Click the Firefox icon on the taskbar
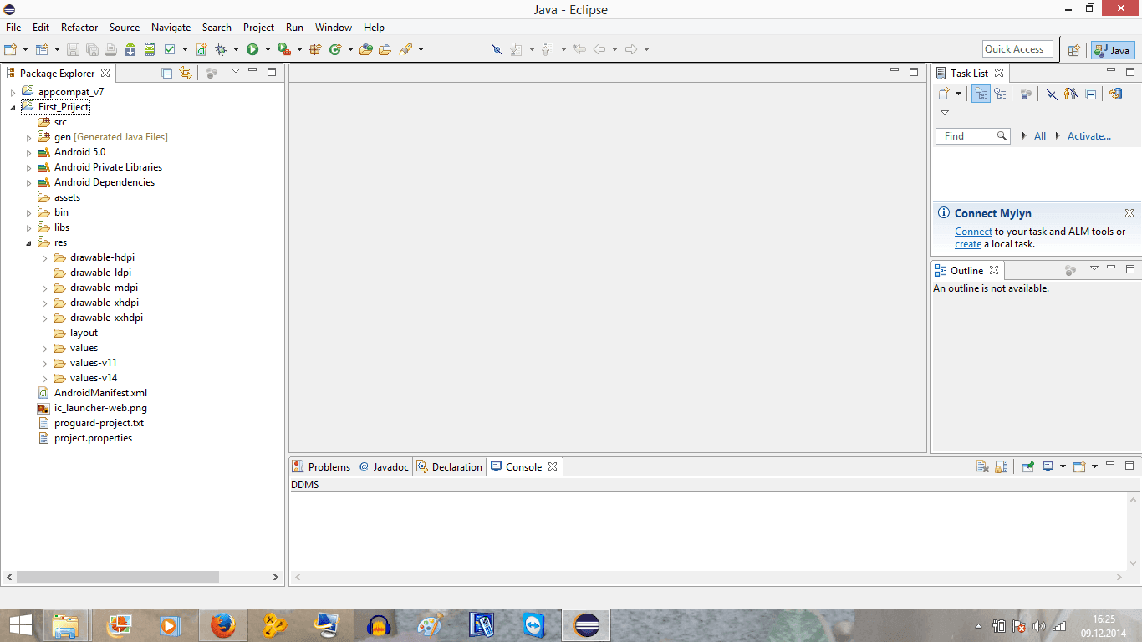The image size is (1142, 642). coord(223,625)
